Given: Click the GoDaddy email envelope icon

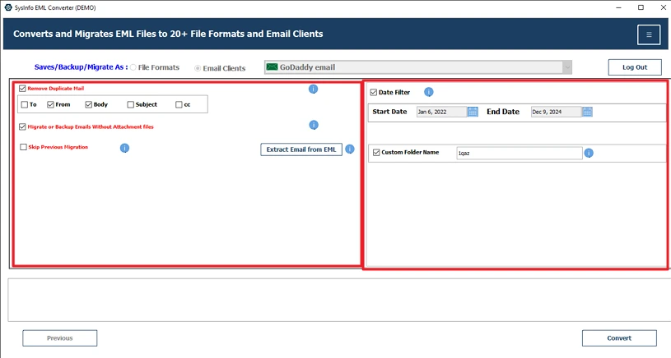Looking at the screenshot, I should click(272, 67).
